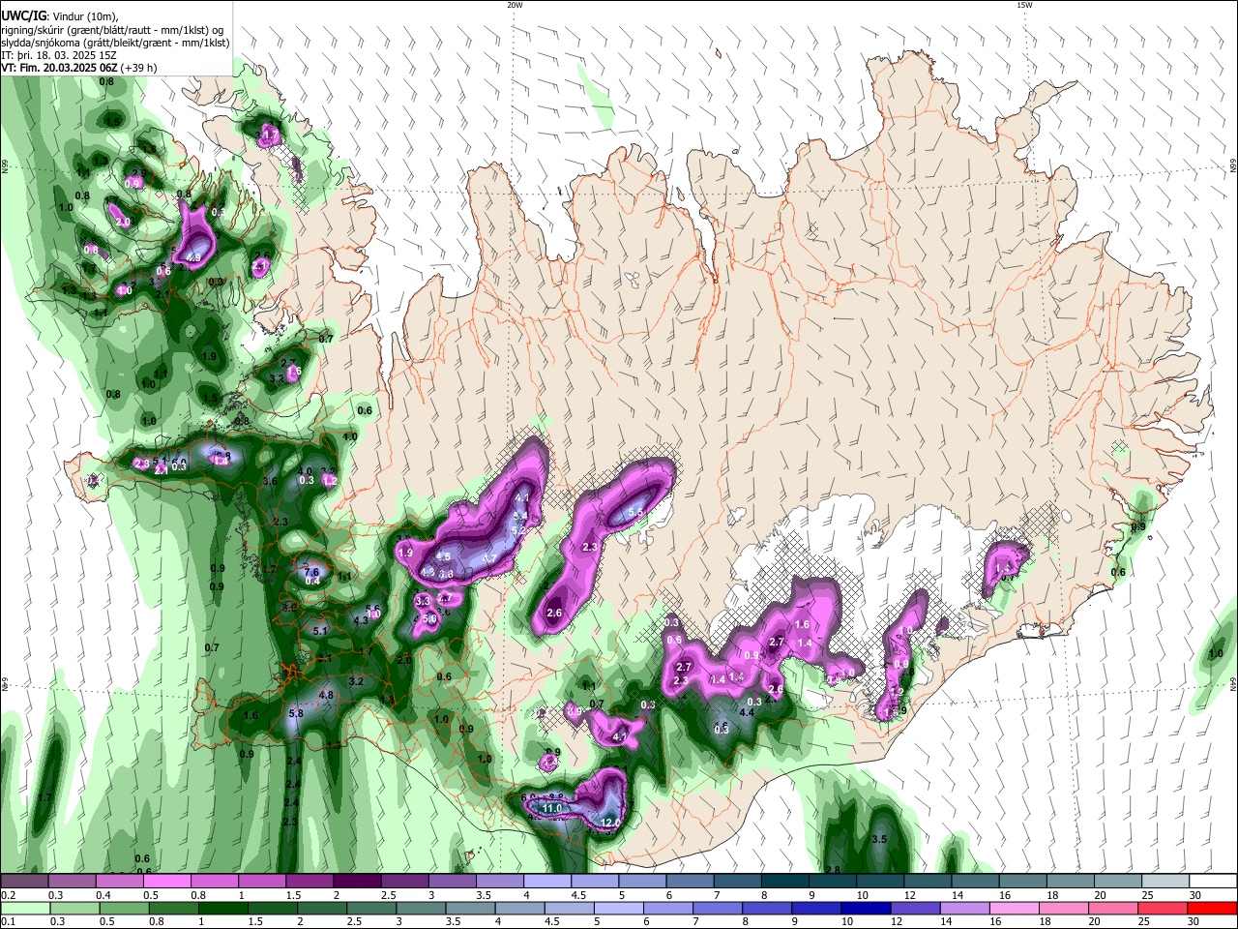Click the '20W' longitude label
Image resolution: width=1238 pixels, height=929 pixels.
click(515, 5)
